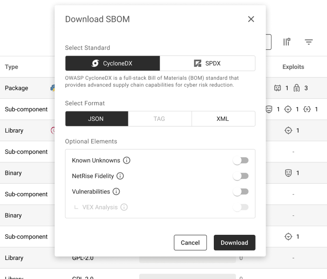Image resolution: width=327 pixels, height=279 pixels.
Task: Open the column customization icon
Action: 287,42
